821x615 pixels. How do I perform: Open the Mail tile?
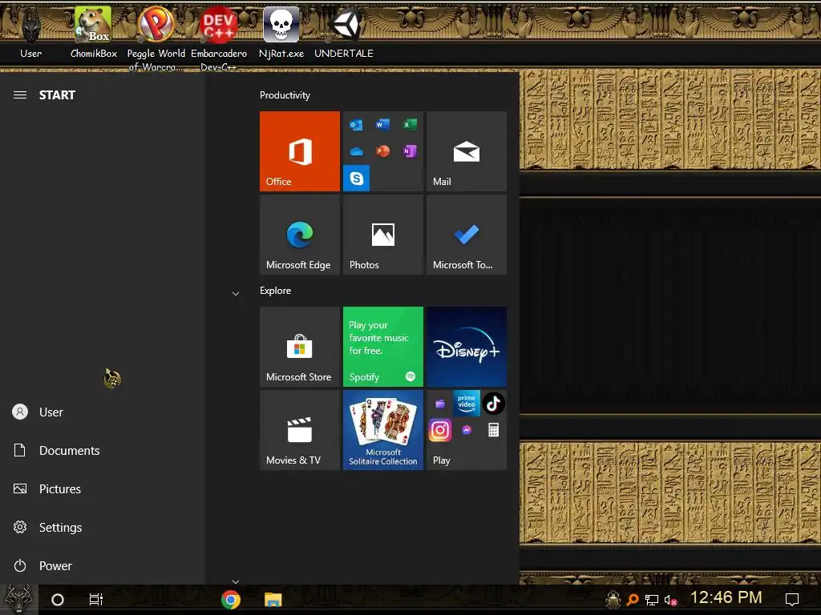[x=467, y=151]
